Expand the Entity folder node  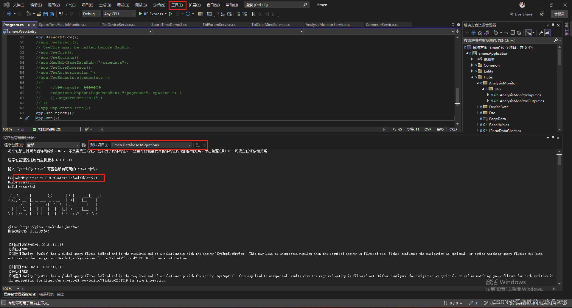click(x=472, y=71)
